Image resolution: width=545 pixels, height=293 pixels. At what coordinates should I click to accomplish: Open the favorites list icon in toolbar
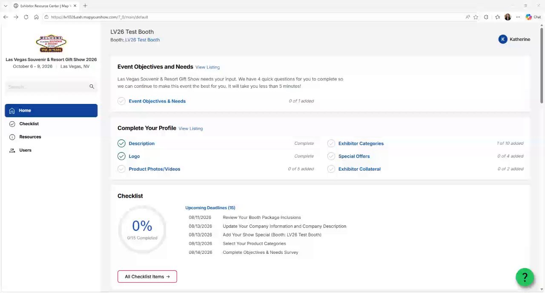click(x=497, y=17)
